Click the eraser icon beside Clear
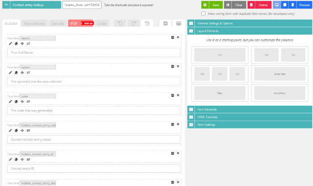Screen dimensions: 313x186 click(x=228, y=5)
